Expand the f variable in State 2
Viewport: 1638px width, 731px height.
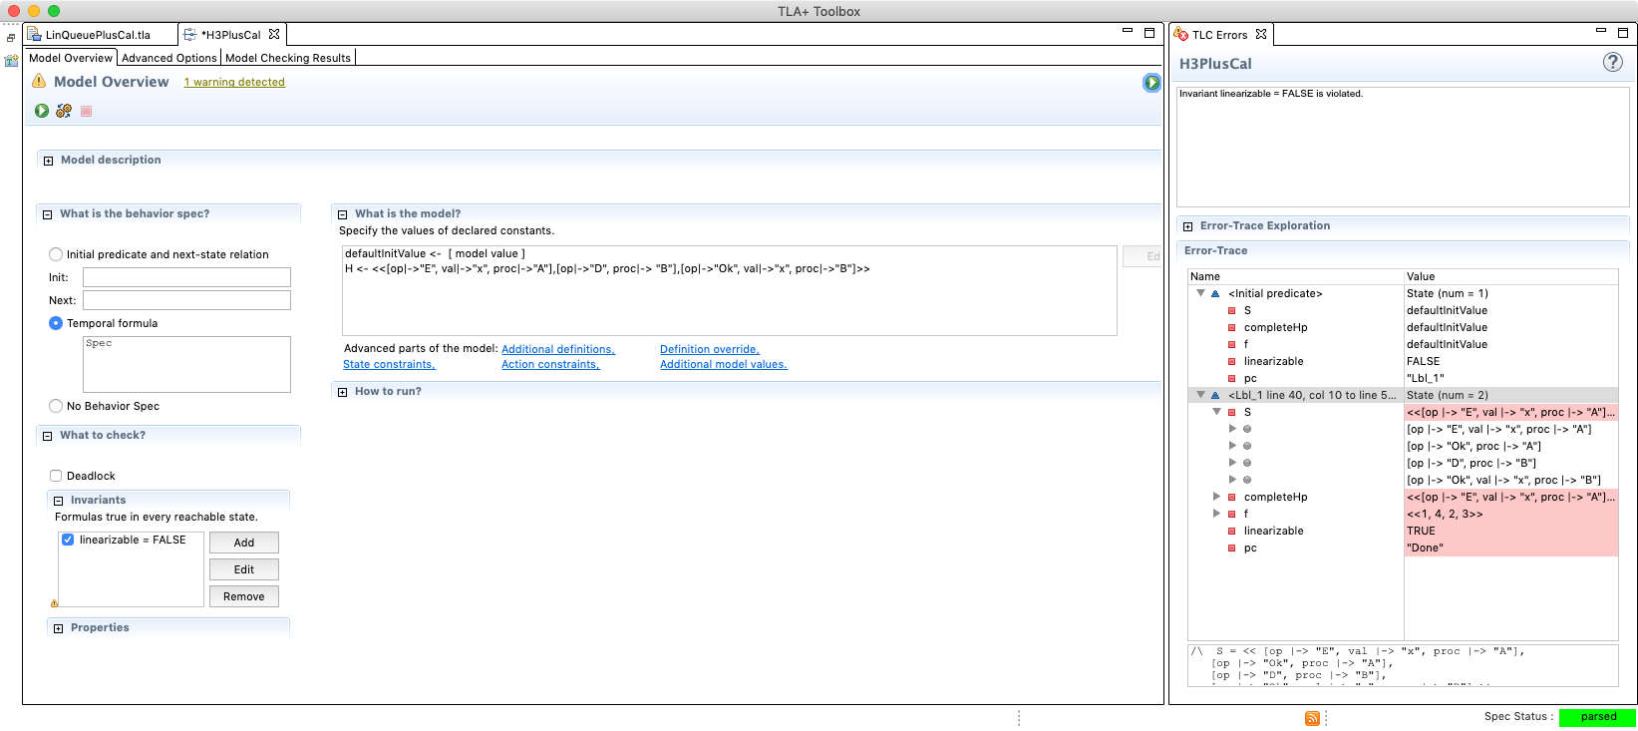(x=1216, y=514)
